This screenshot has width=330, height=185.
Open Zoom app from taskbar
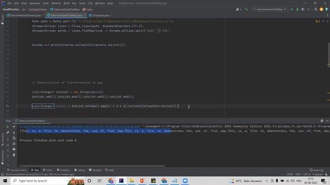point(185,180)
